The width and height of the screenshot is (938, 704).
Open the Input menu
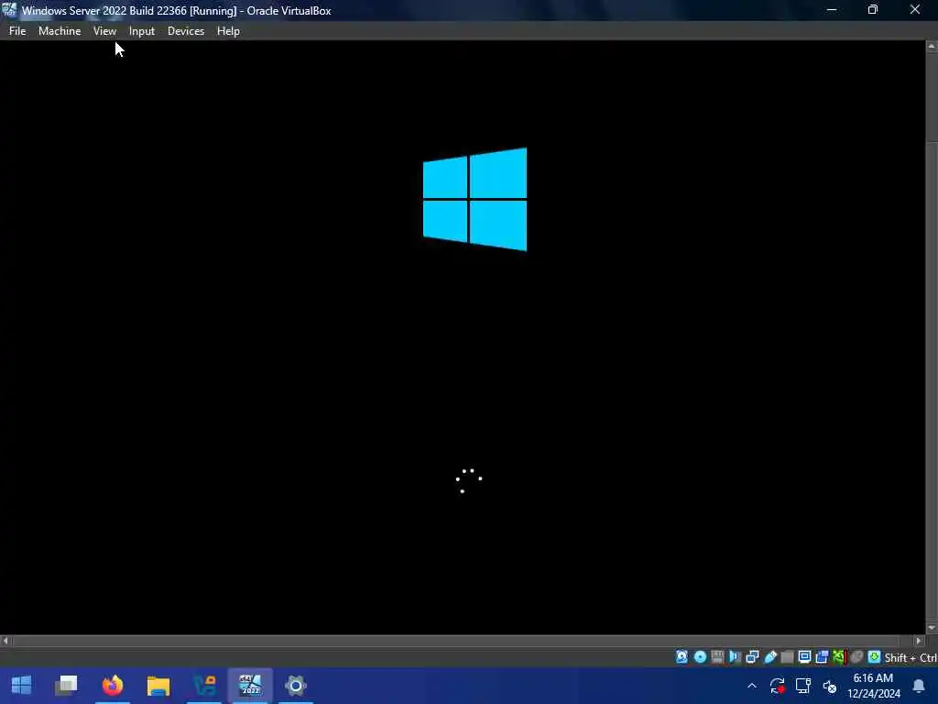point(142,31)
